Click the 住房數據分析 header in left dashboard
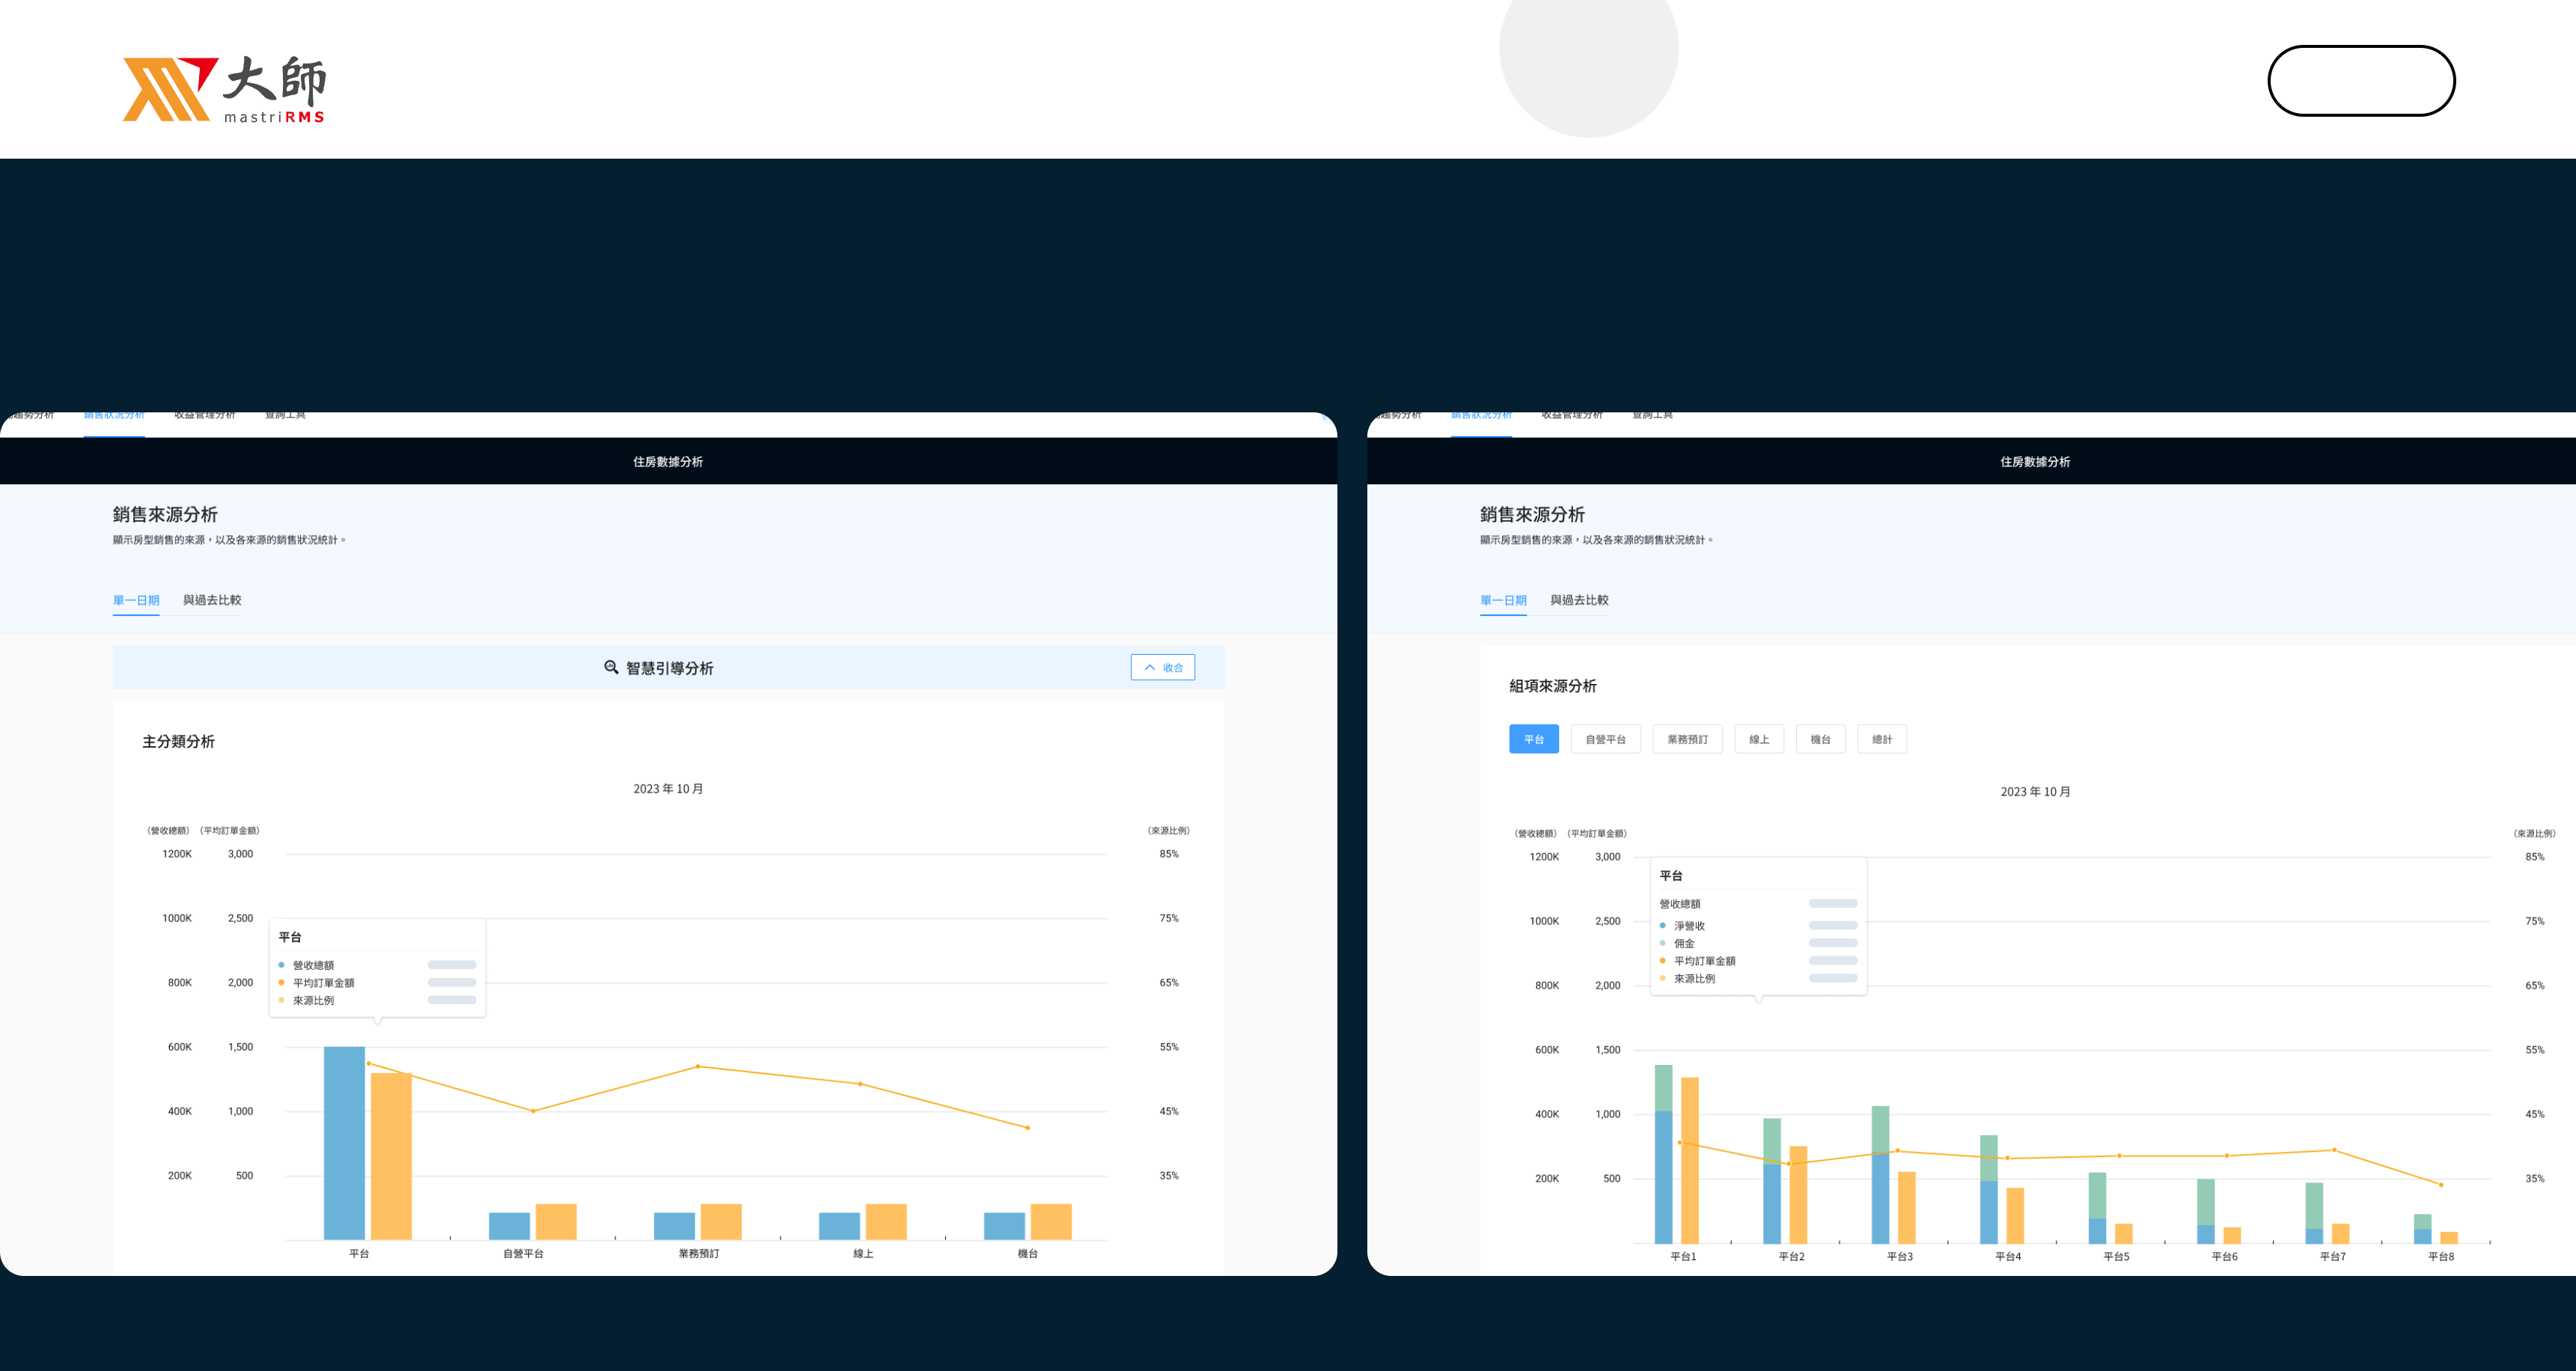 668,461
